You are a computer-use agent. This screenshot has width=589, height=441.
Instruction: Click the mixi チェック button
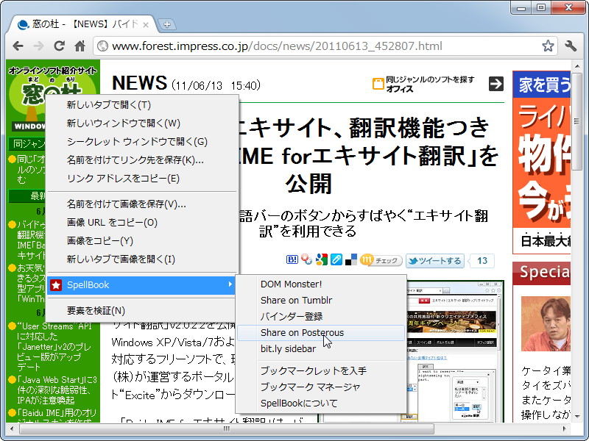(381, 260)
